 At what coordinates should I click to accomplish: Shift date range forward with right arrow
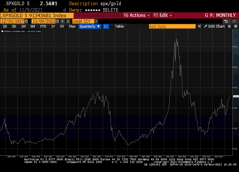[x=68, y=21]
